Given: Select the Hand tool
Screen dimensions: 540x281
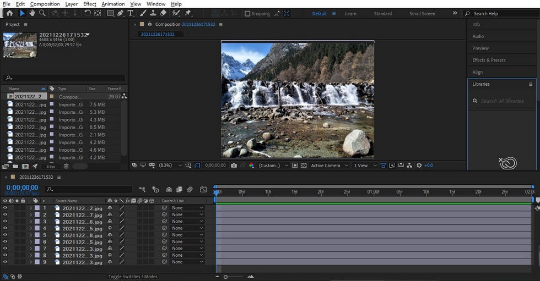Looking at the screenshot, I should (x=33, y=13).
